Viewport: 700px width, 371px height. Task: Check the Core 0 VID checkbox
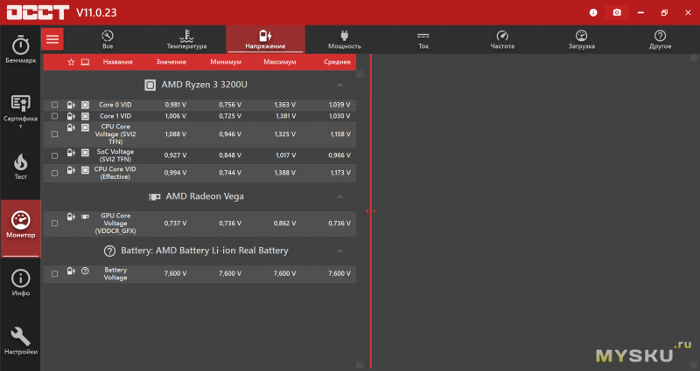[x=54, y=105]
